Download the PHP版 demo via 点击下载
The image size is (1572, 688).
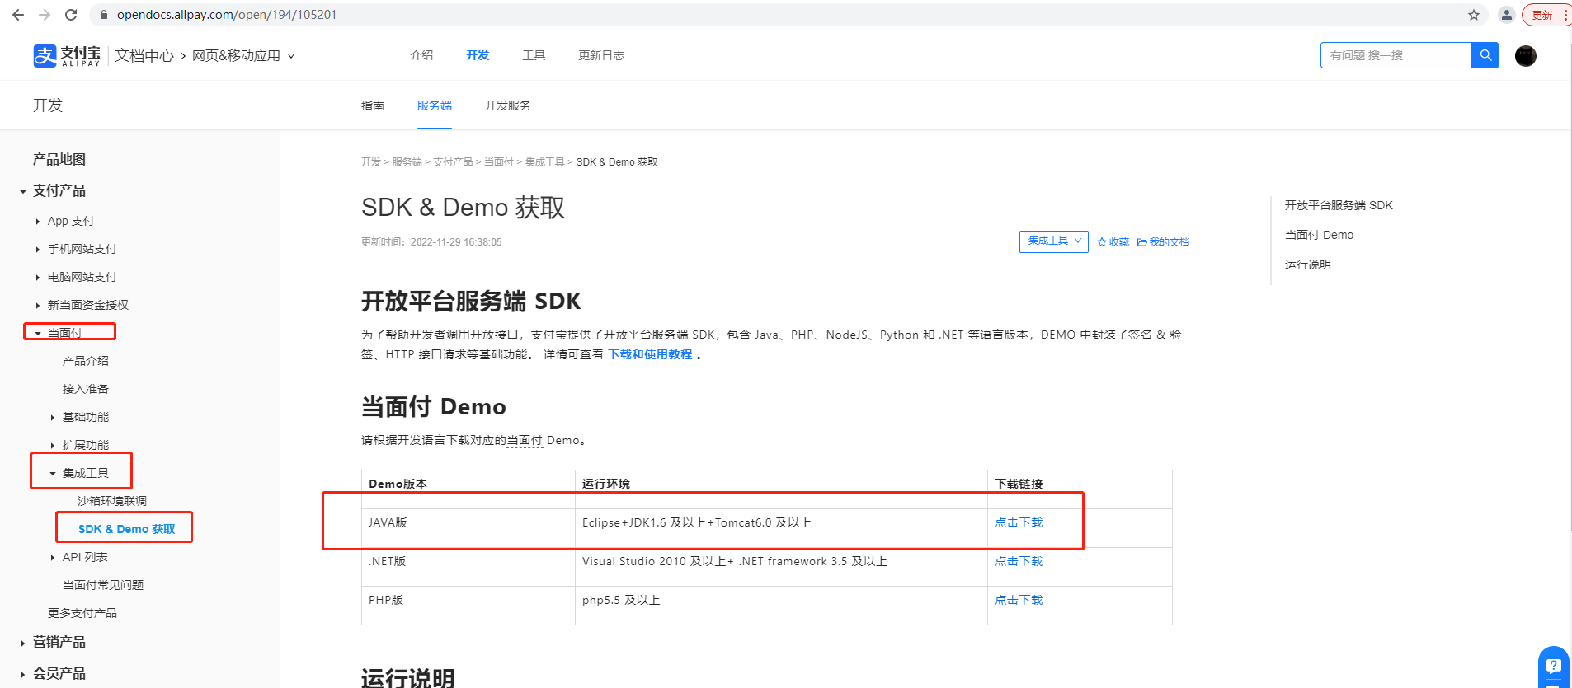click(x=1019, y=600)
